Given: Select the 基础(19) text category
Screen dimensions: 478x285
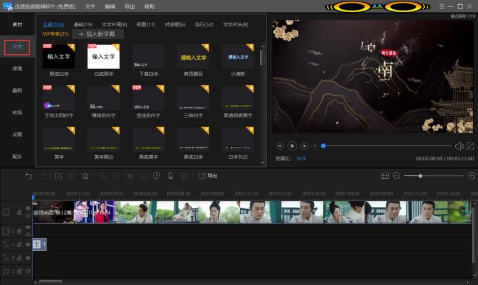Looking at the screenshot, I should (83, 24).
